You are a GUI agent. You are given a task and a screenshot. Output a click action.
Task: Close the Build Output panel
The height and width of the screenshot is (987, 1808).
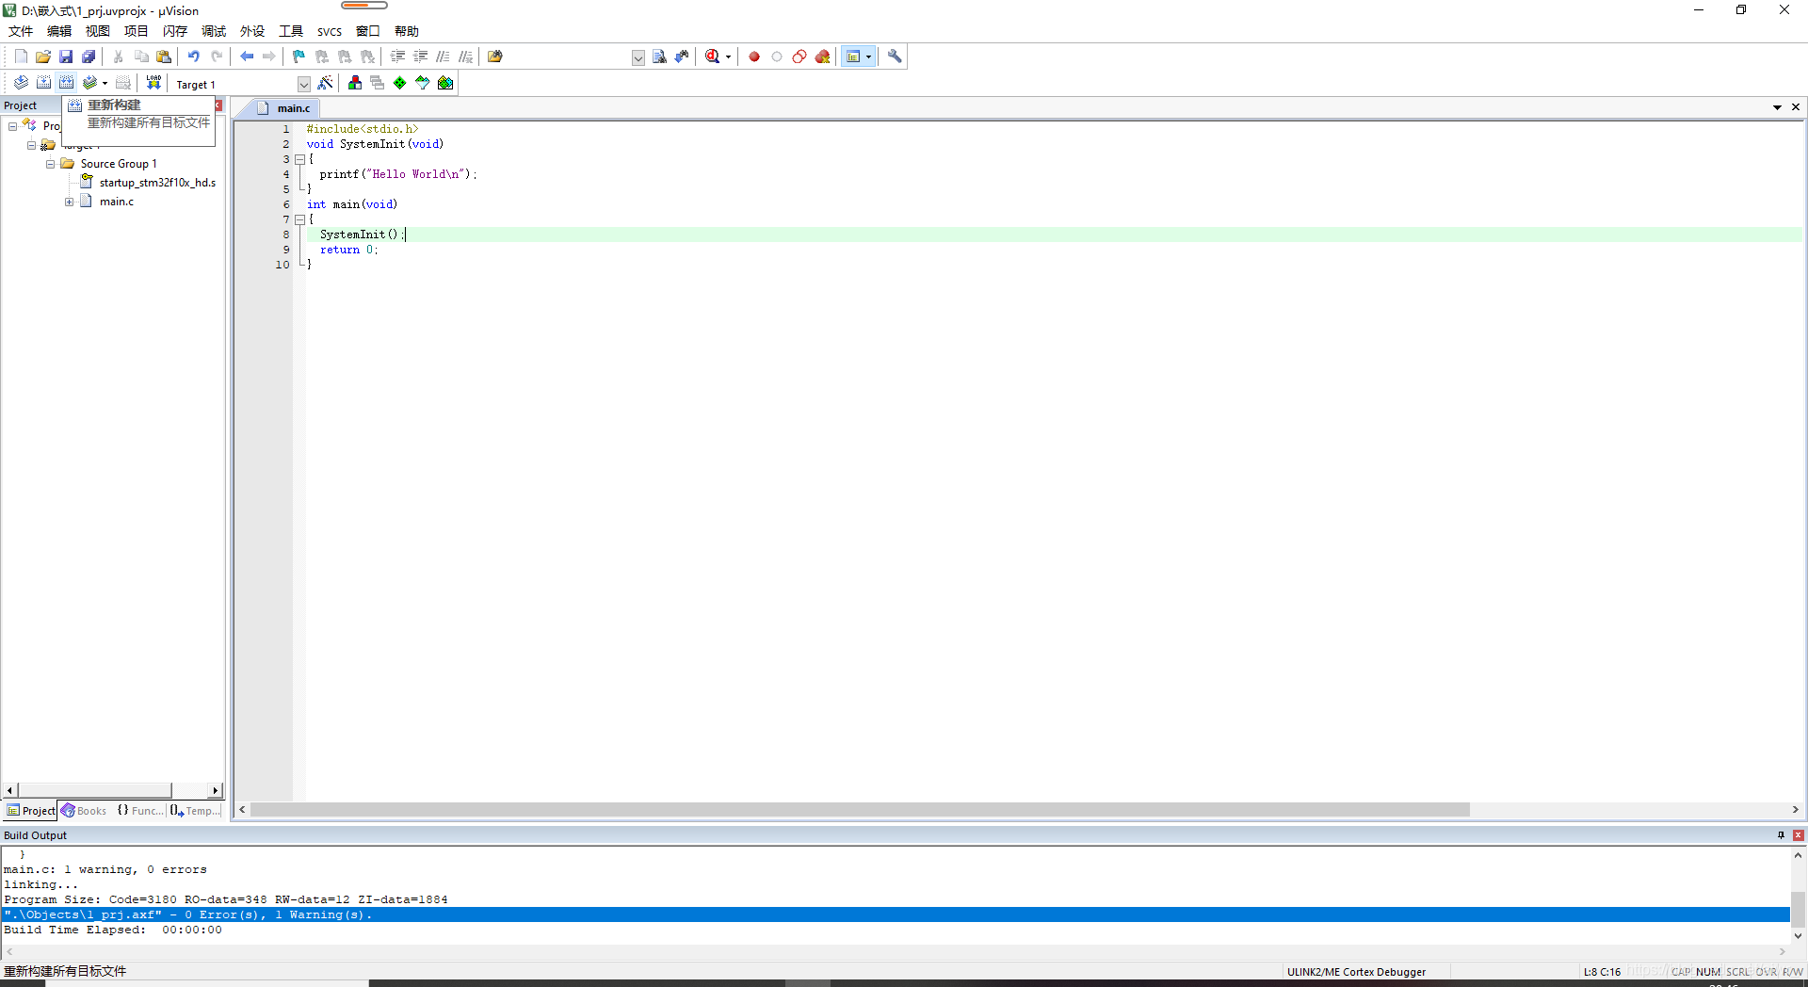1798,835
